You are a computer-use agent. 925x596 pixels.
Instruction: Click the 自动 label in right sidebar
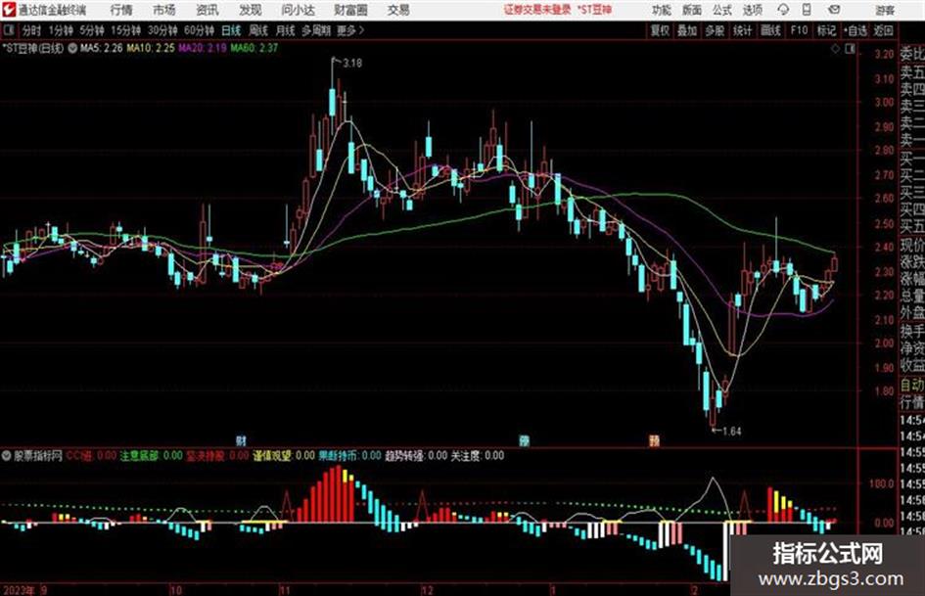click(x=912, y=385)
